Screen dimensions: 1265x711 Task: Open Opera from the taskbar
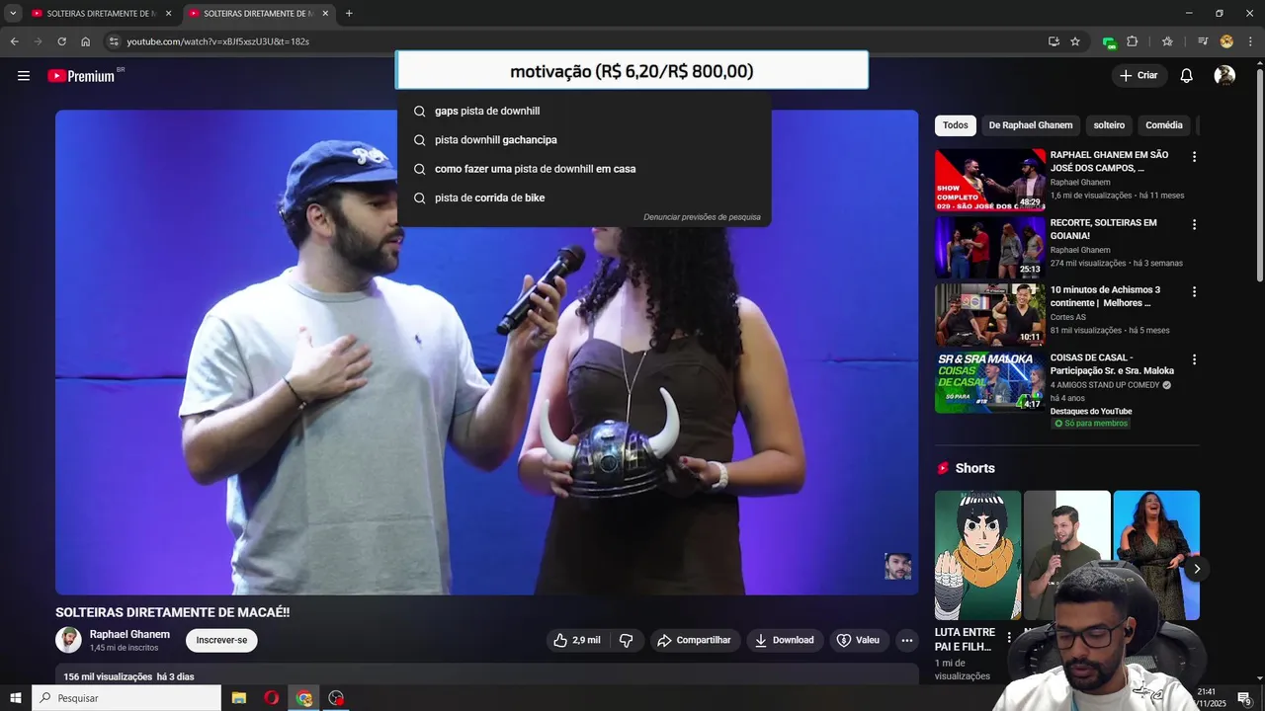click(272, 698)
